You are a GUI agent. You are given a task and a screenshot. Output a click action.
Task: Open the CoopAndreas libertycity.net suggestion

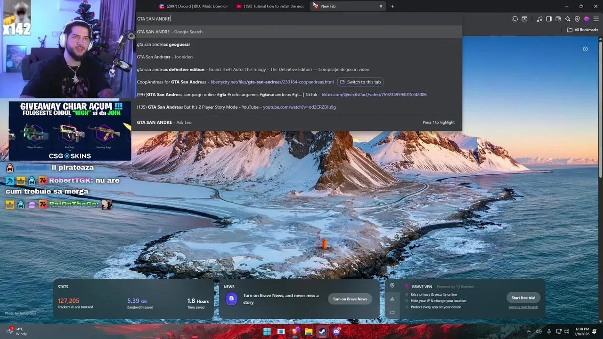pos(235,82)
